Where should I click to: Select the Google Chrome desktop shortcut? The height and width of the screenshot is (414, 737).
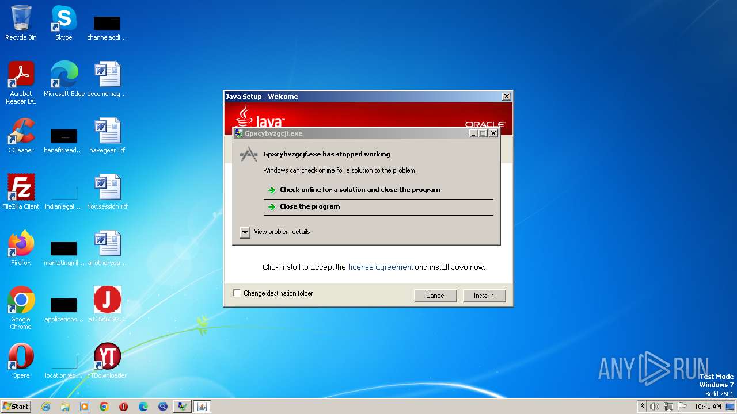[21, 308]
